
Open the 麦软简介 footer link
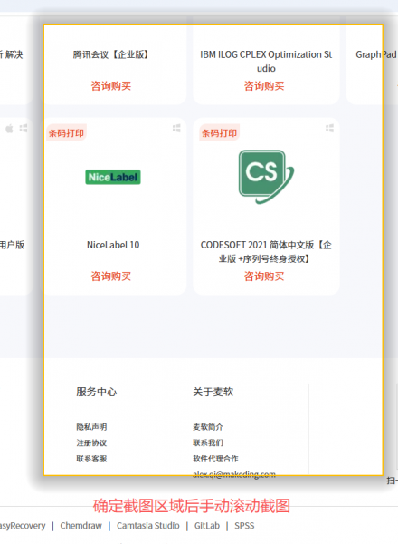(x=208, y=427)
